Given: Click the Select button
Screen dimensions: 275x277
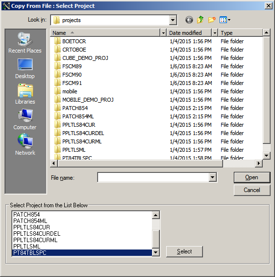Looking at the screenshot, I should [x=184, y=251].
